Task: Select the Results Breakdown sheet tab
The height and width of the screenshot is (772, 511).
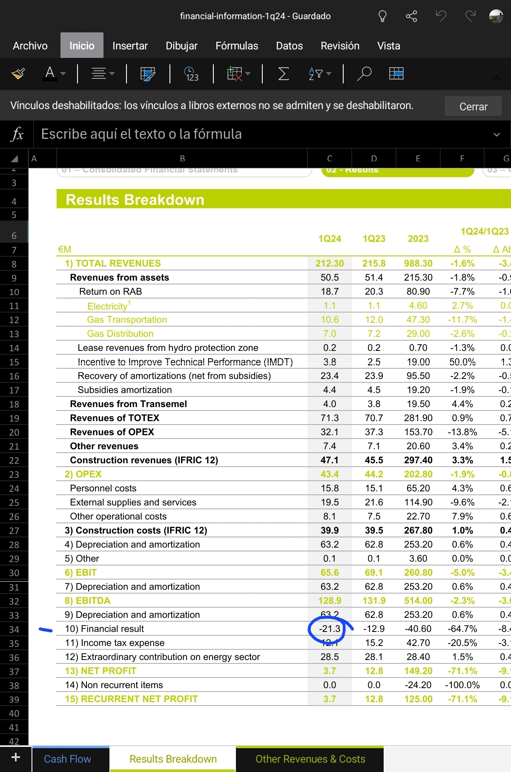Action: click(173, 759)
